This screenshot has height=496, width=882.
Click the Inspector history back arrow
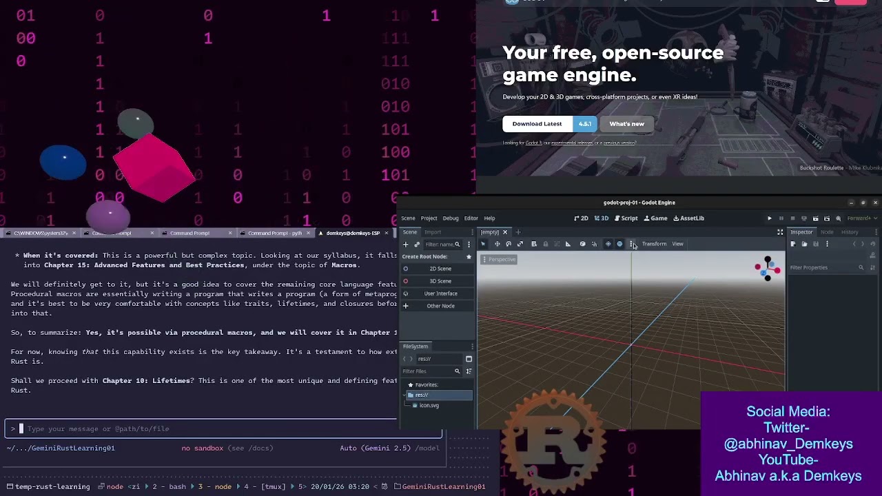(854, 244)
